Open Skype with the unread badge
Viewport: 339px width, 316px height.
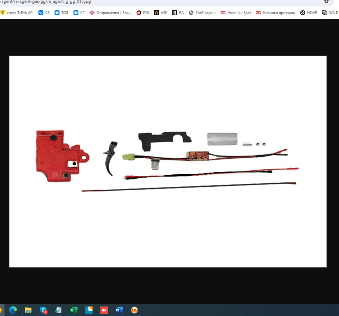[43, 310]
